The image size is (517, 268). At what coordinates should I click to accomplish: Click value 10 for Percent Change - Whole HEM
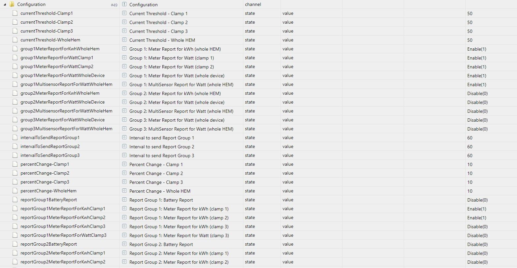pos(470,191)
